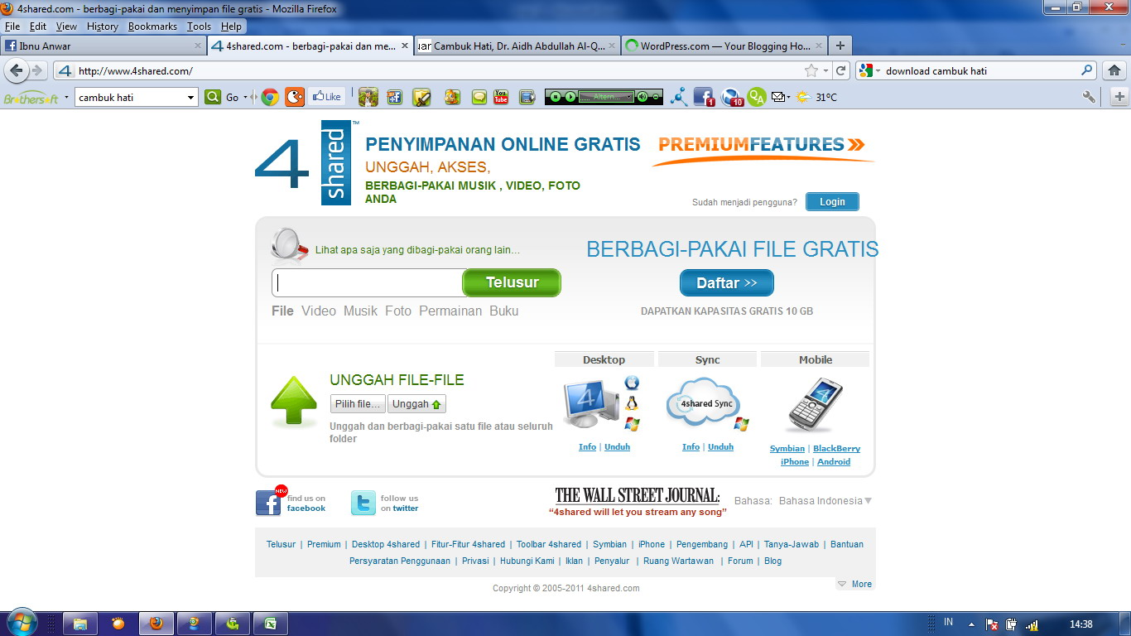Click the back navigation arrow
The width and height of the screenshot is (1131, 636).
[17, 70]
